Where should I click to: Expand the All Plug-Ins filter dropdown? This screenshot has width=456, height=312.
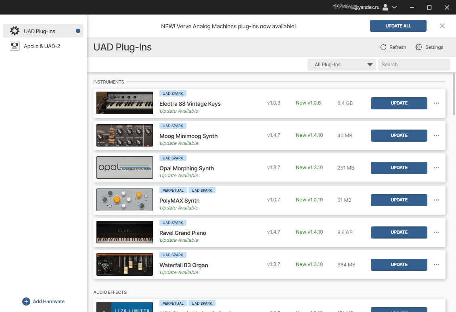click(x=342, y=65)
